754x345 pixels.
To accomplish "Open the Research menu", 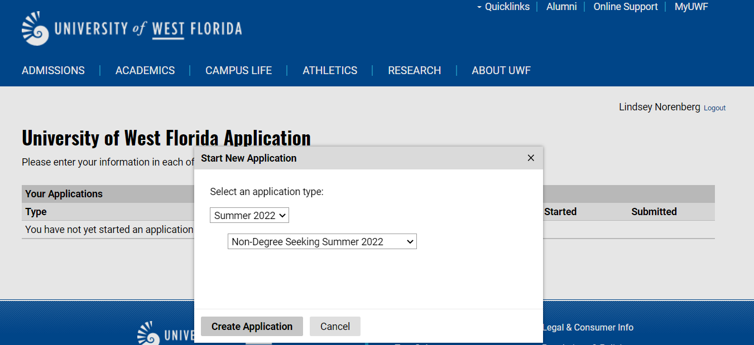I will [x=415, y=70].
